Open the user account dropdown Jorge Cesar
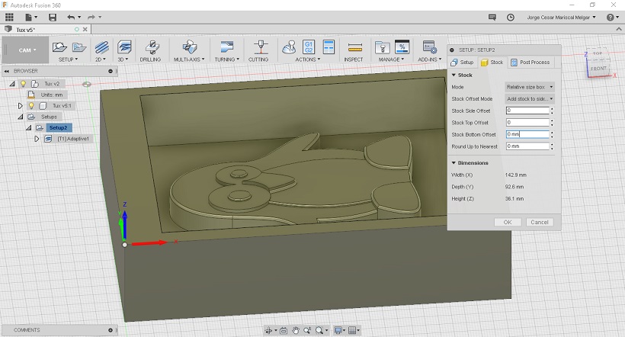 click(x=561, y=17)
